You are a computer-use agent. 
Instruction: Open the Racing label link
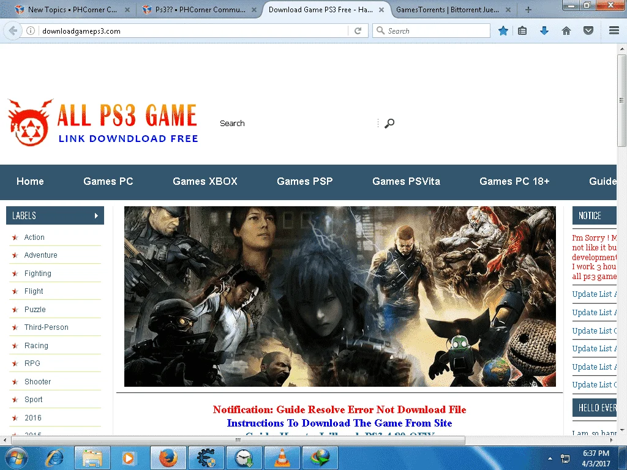tap(36, 346)
